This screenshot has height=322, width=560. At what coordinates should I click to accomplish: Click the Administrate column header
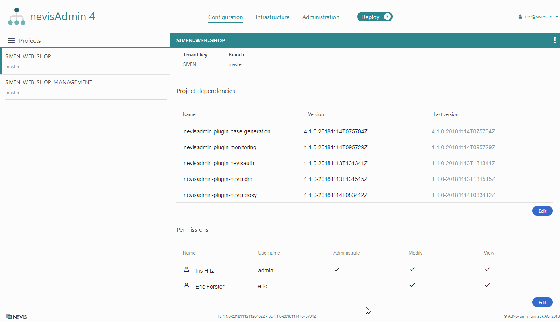(x=347, y=253)
